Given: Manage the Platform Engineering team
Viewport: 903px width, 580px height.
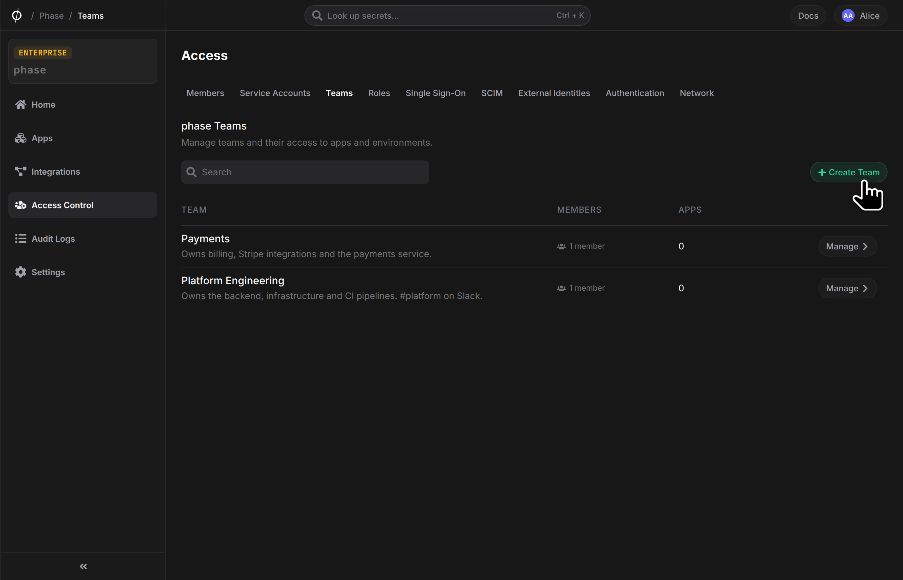Looking at the screenshot, I should pos(847,288).
